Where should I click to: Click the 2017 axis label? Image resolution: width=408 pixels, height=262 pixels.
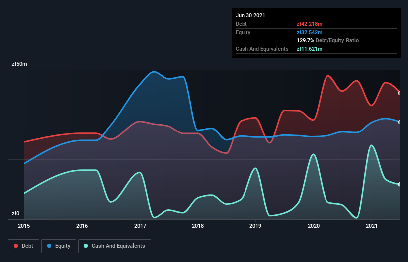tap(140, 226)
